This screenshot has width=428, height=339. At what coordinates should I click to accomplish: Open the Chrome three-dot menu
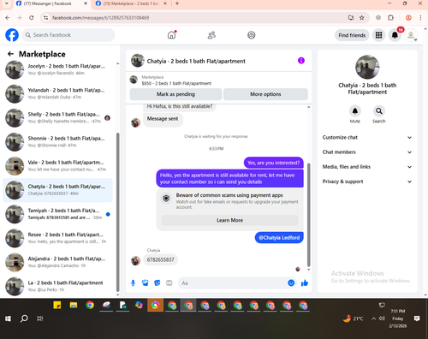pos(420,18)
